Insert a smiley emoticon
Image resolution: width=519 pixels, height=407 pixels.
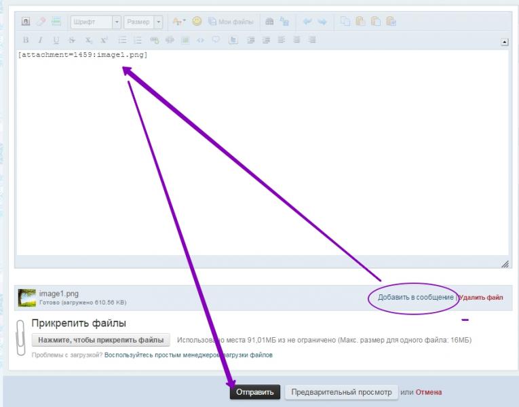coord(197,22)
